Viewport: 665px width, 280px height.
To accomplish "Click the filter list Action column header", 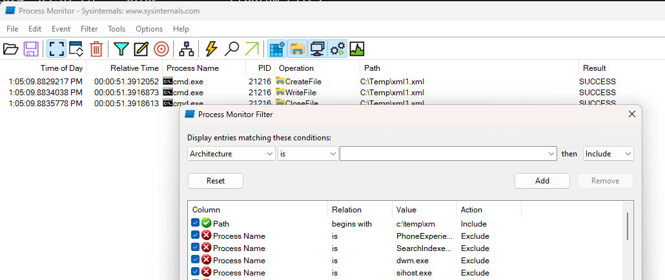I will click(489, 210).
